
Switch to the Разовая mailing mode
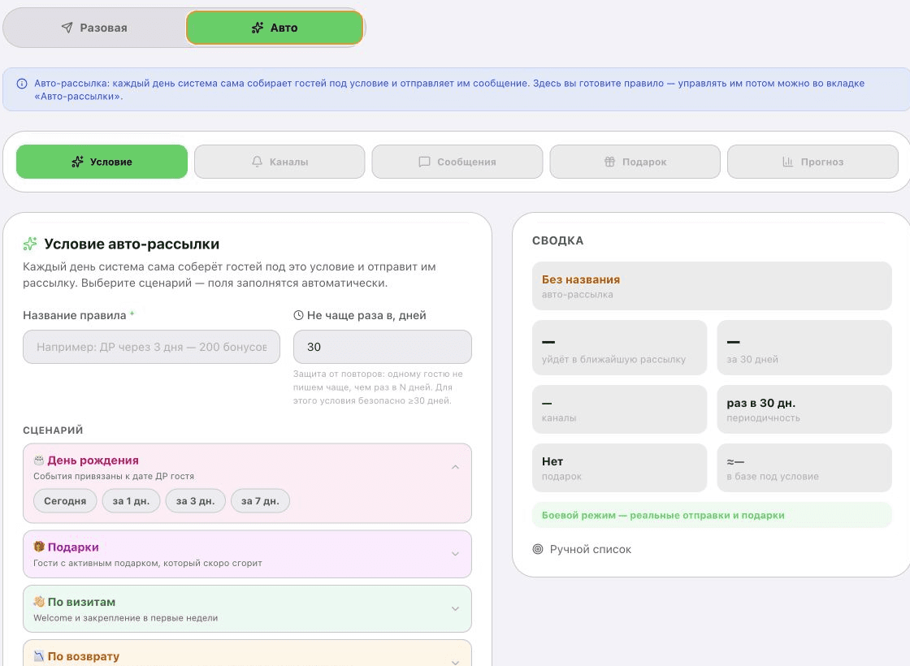coord(94,28)
